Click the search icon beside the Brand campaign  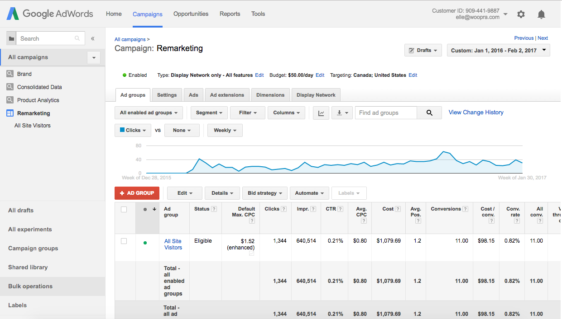click(x=10, y=74)
